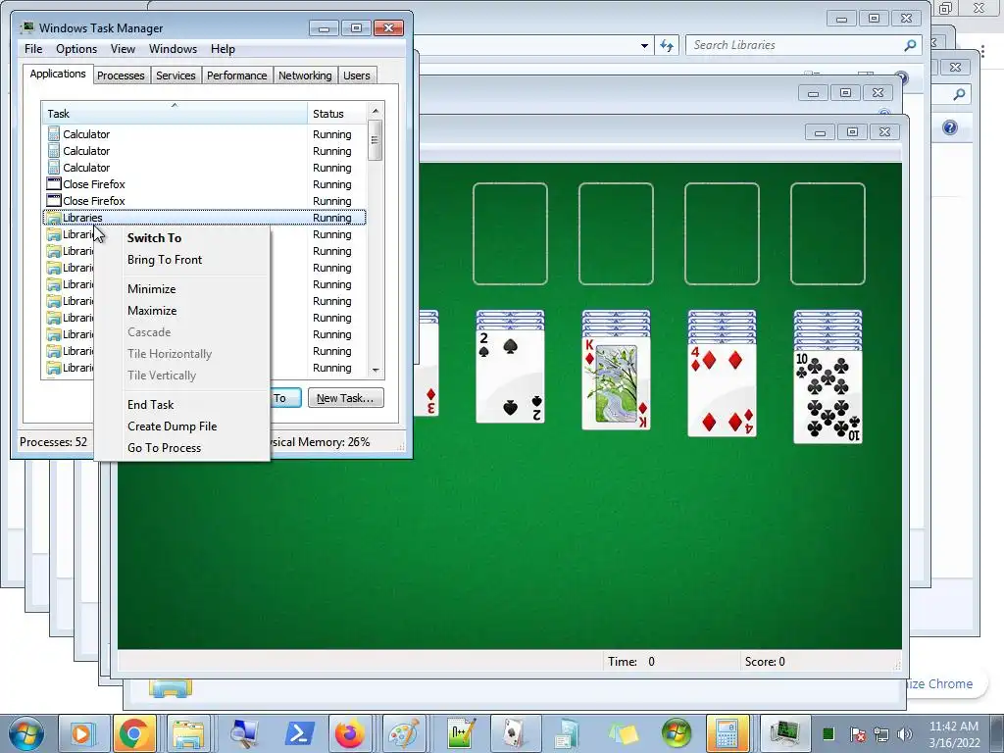Switch to the Processes tab
Viewport: 1004px width, 753px height.
121,75
